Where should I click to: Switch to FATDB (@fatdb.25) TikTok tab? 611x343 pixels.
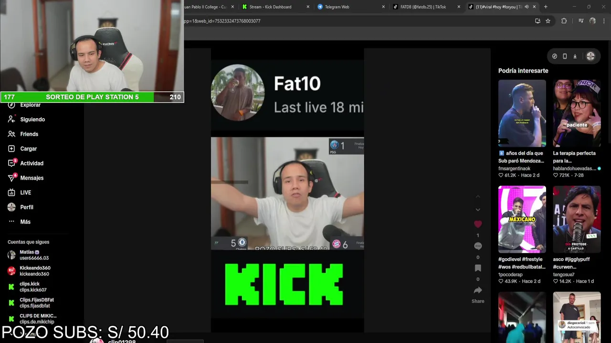click(423, 7)
